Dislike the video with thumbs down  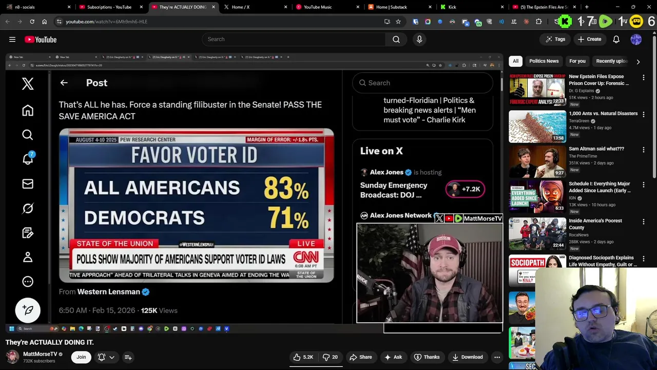click(x=331, y=357)
